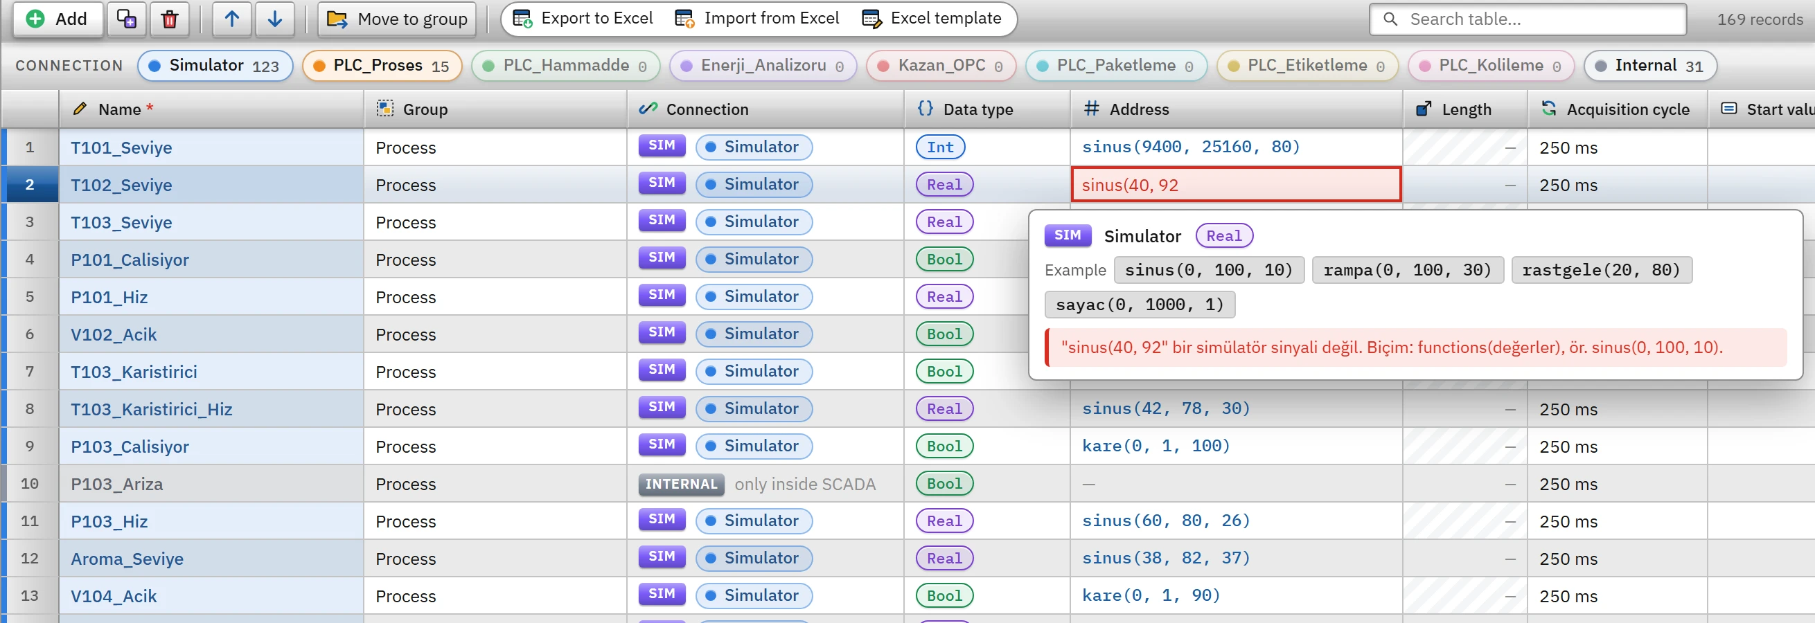Click the Length column header
The width and height of the screenshot is (1815, 623).
click(1465, 109)
